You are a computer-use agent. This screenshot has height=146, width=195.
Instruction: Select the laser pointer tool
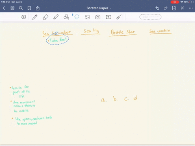click(x=119, y=17)
